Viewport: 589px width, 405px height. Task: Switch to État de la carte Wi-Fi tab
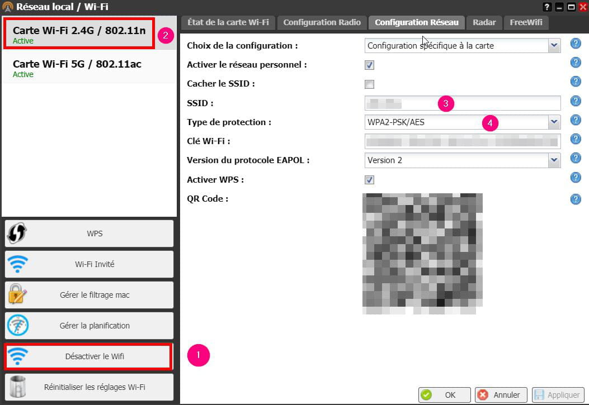click(x=228, y=22)
